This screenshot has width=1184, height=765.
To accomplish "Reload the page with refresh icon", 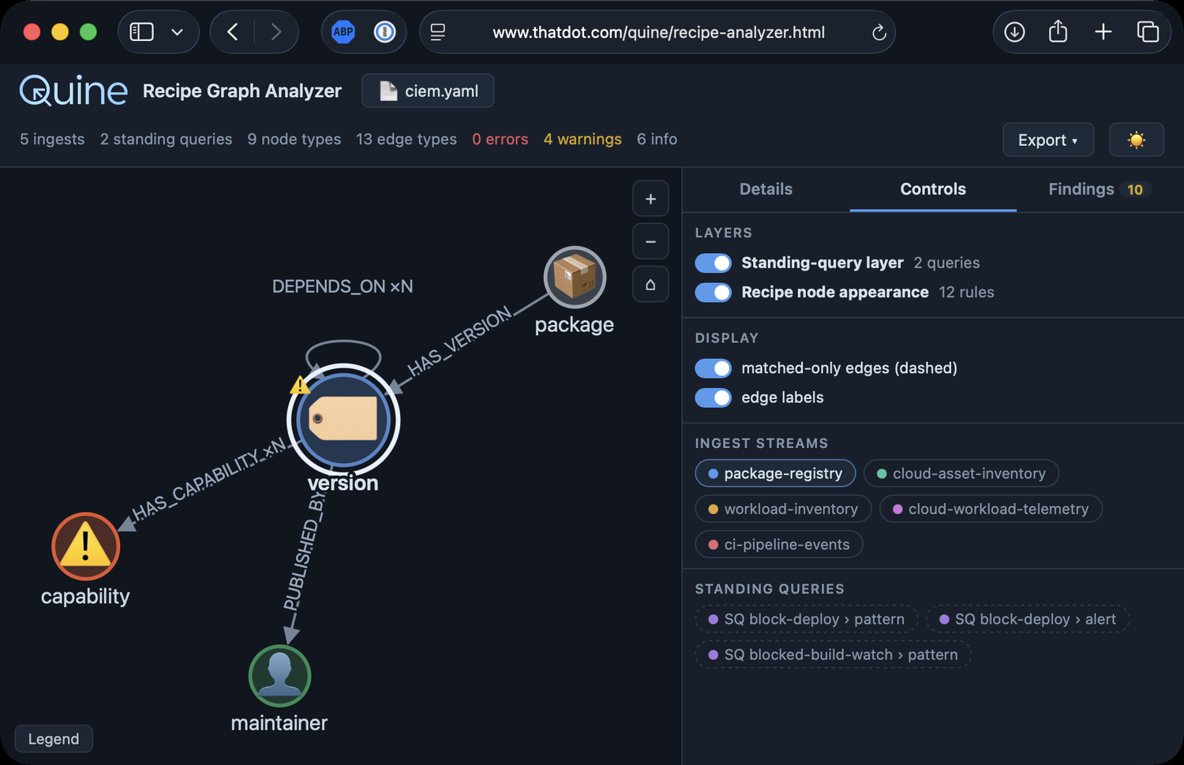I will click(879, 32).
